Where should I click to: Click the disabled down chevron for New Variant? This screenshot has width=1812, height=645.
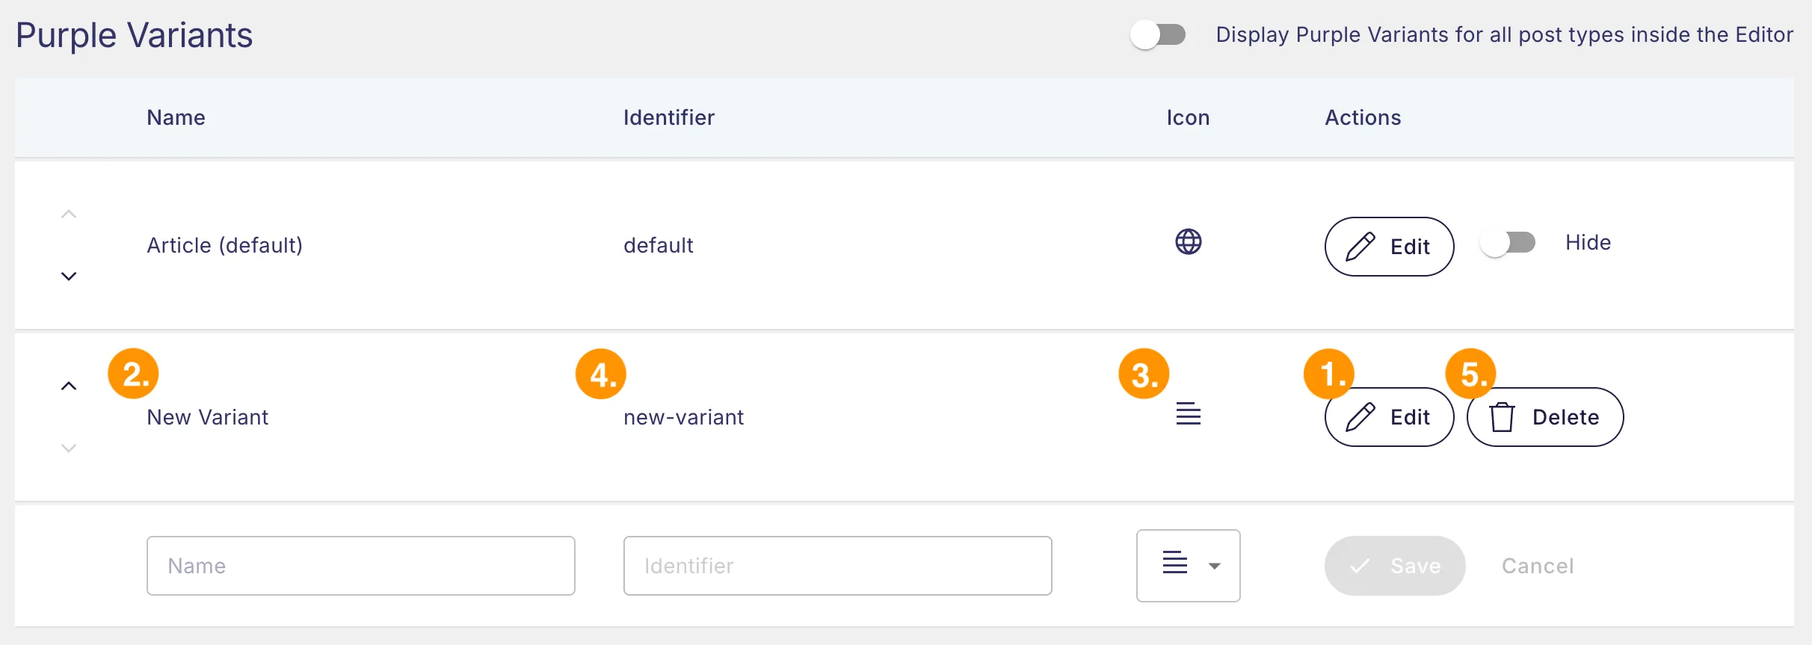click(69, 448)
